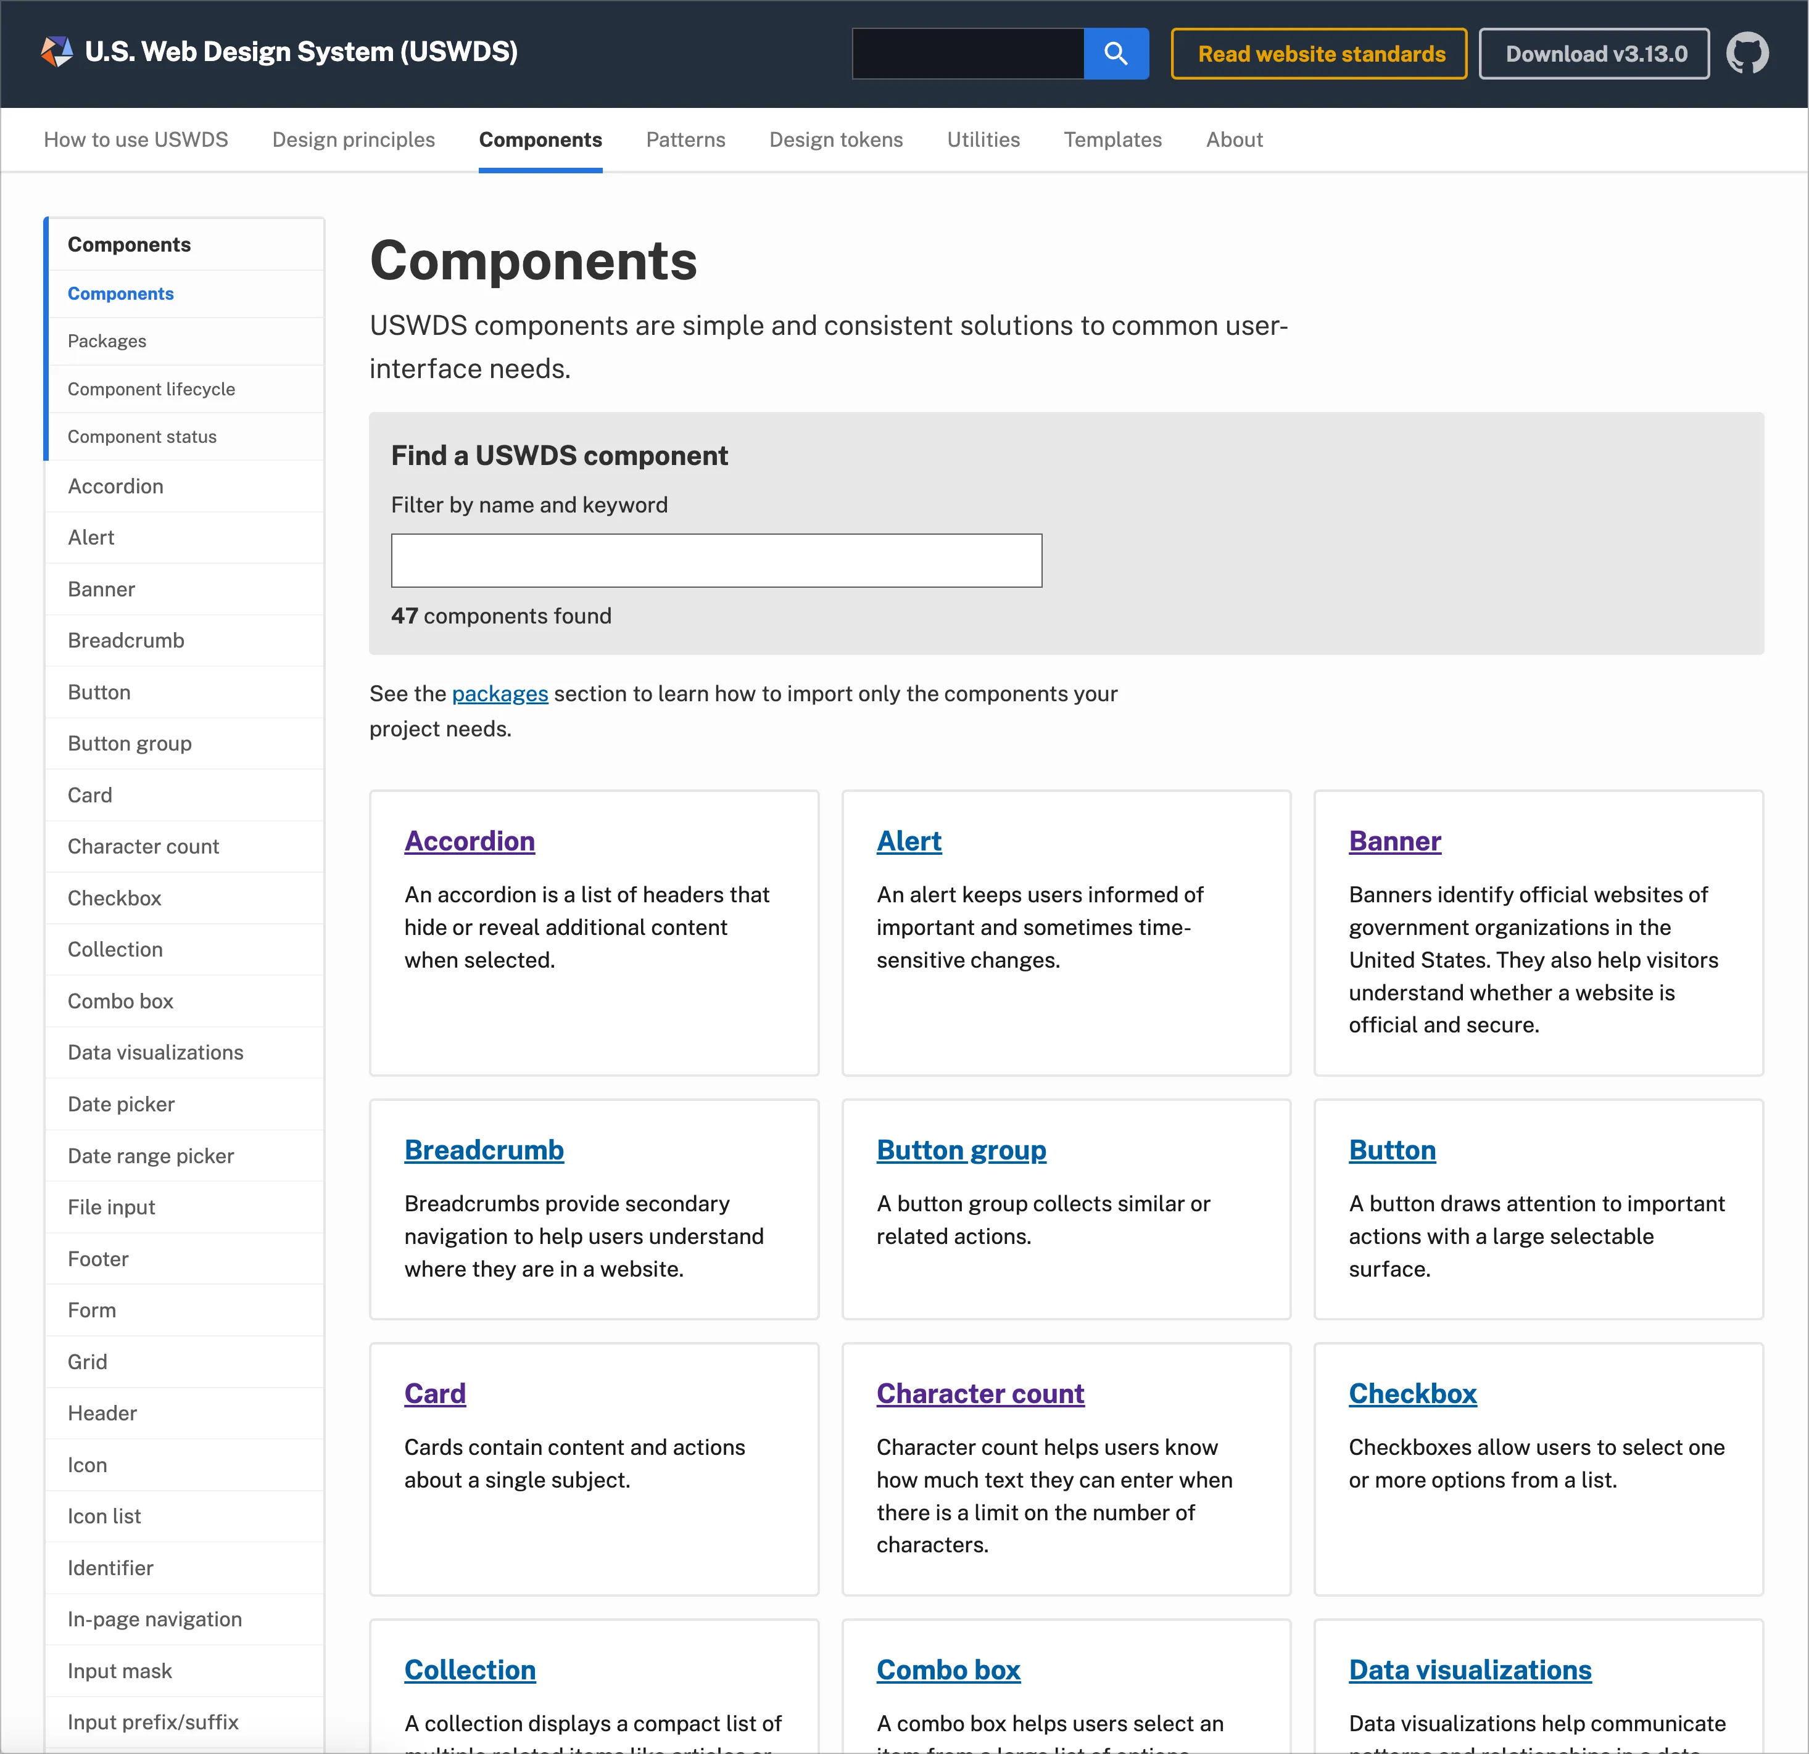1809x1754 pixels.
Task: Select Input mask in sidebar
Action: (186, 1671)
